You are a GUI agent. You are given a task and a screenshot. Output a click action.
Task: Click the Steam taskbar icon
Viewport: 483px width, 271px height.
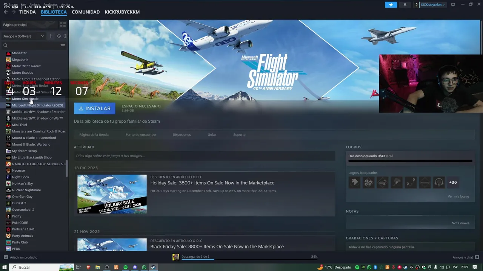(x=153, y=267)
